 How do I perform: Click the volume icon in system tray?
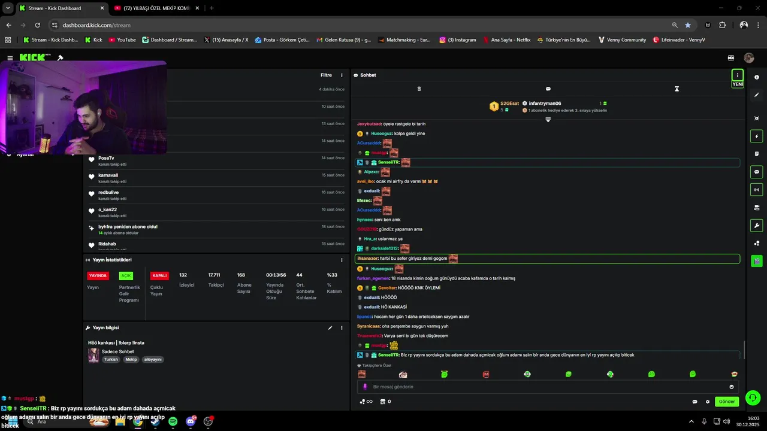coord(726,421)
